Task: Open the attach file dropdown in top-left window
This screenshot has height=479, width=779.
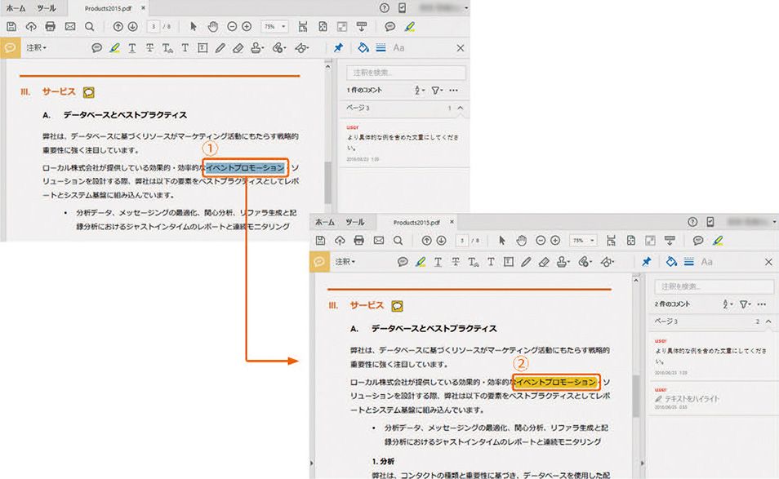Action: 279,47
